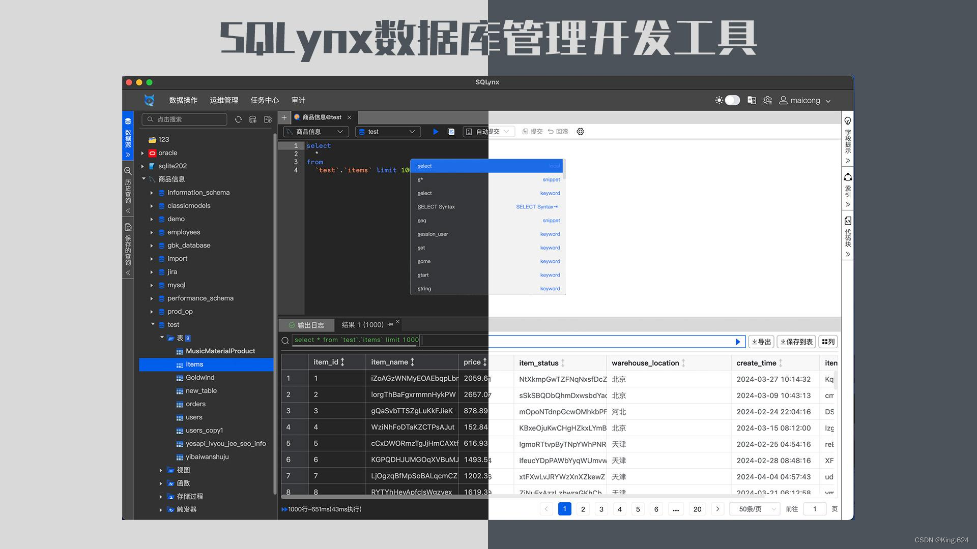
Task: Pin the 结果 1 result tab
Action: pos(390,324)
